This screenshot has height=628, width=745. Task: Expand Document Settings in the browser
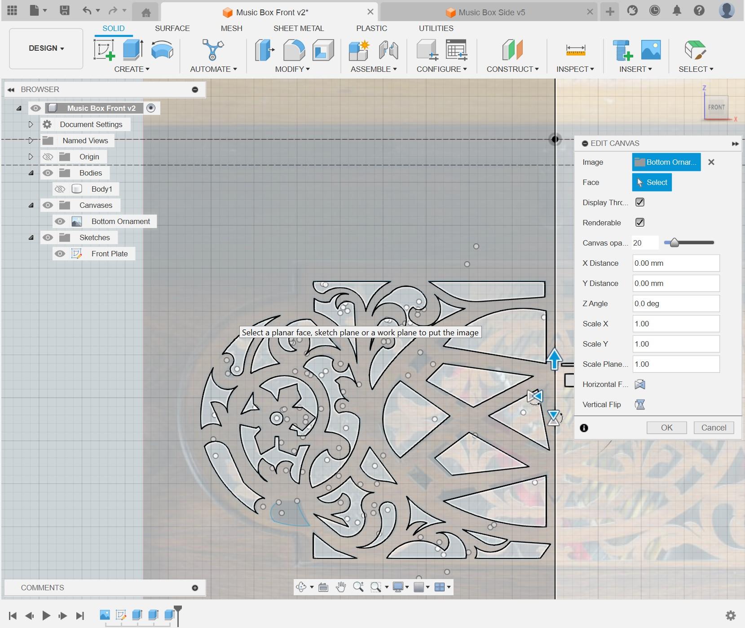point(30,124)
